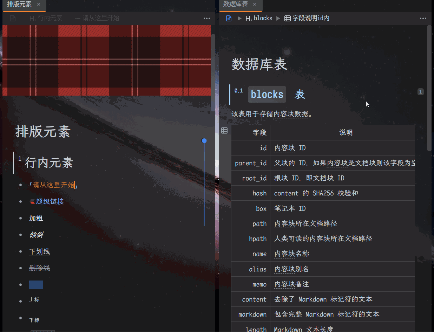
Task: Switch to the 数据库表 tab
Action: tap(235, 5)
